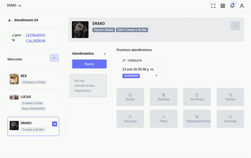The image size is (251, 158).
Task: Go back using the arrow beside Atendimento 64
Action: pyautogui.click(x=10, y=20)
